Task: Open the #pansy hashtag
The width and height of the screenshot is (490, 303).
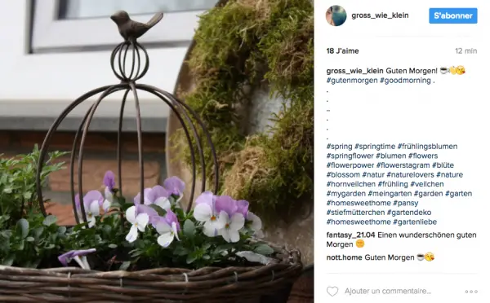Action: click(406, 203)
